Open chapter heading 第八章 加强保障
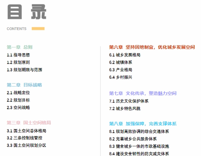201x156 pixels. [143, 124]
